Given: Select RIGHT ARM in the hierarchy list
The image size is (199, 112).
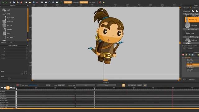Looking at the screenshot, I should [x=10, y=18].
